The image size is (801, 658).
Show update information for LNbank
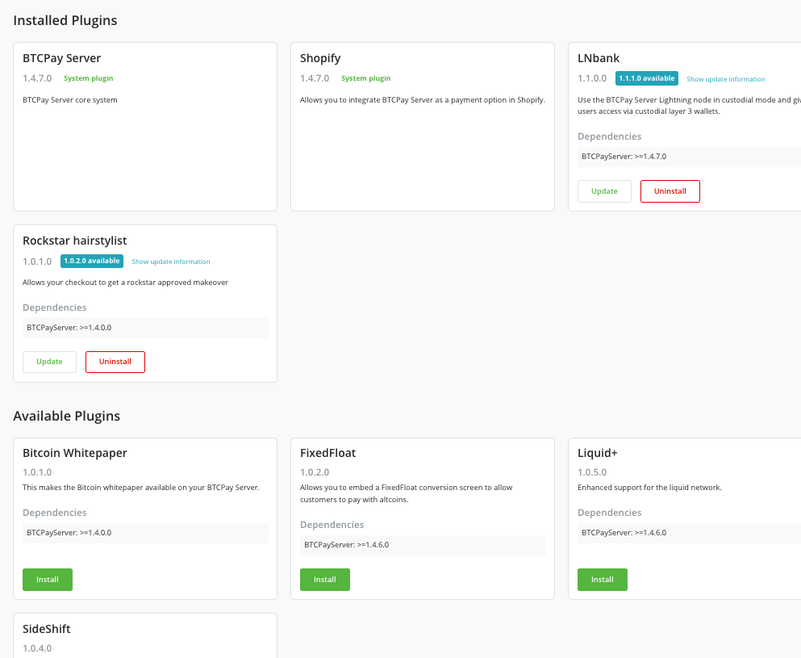pyautogui.click(x=726, y=79)
